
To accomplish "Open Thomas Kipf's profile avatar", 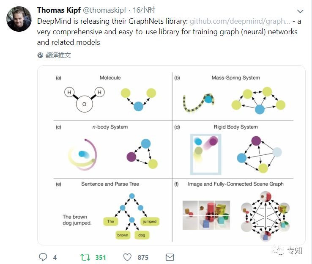I will (19, 19).
